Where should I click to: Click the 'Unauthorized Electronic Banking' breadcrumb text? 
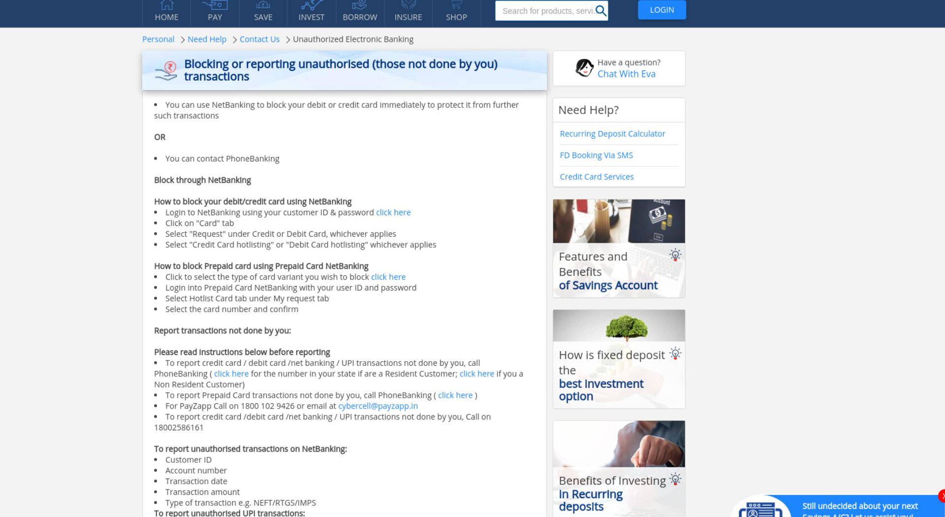point(353,39)
